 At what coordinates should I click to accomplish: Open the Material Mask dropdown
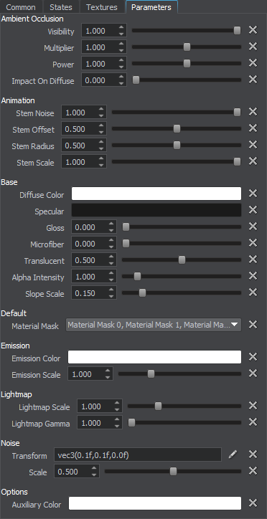tap(154, 325)
